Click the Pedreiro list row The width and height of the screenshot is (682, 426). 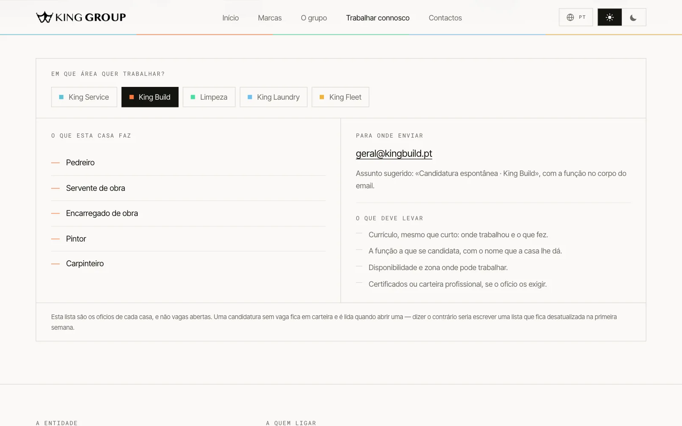[188, 163]
